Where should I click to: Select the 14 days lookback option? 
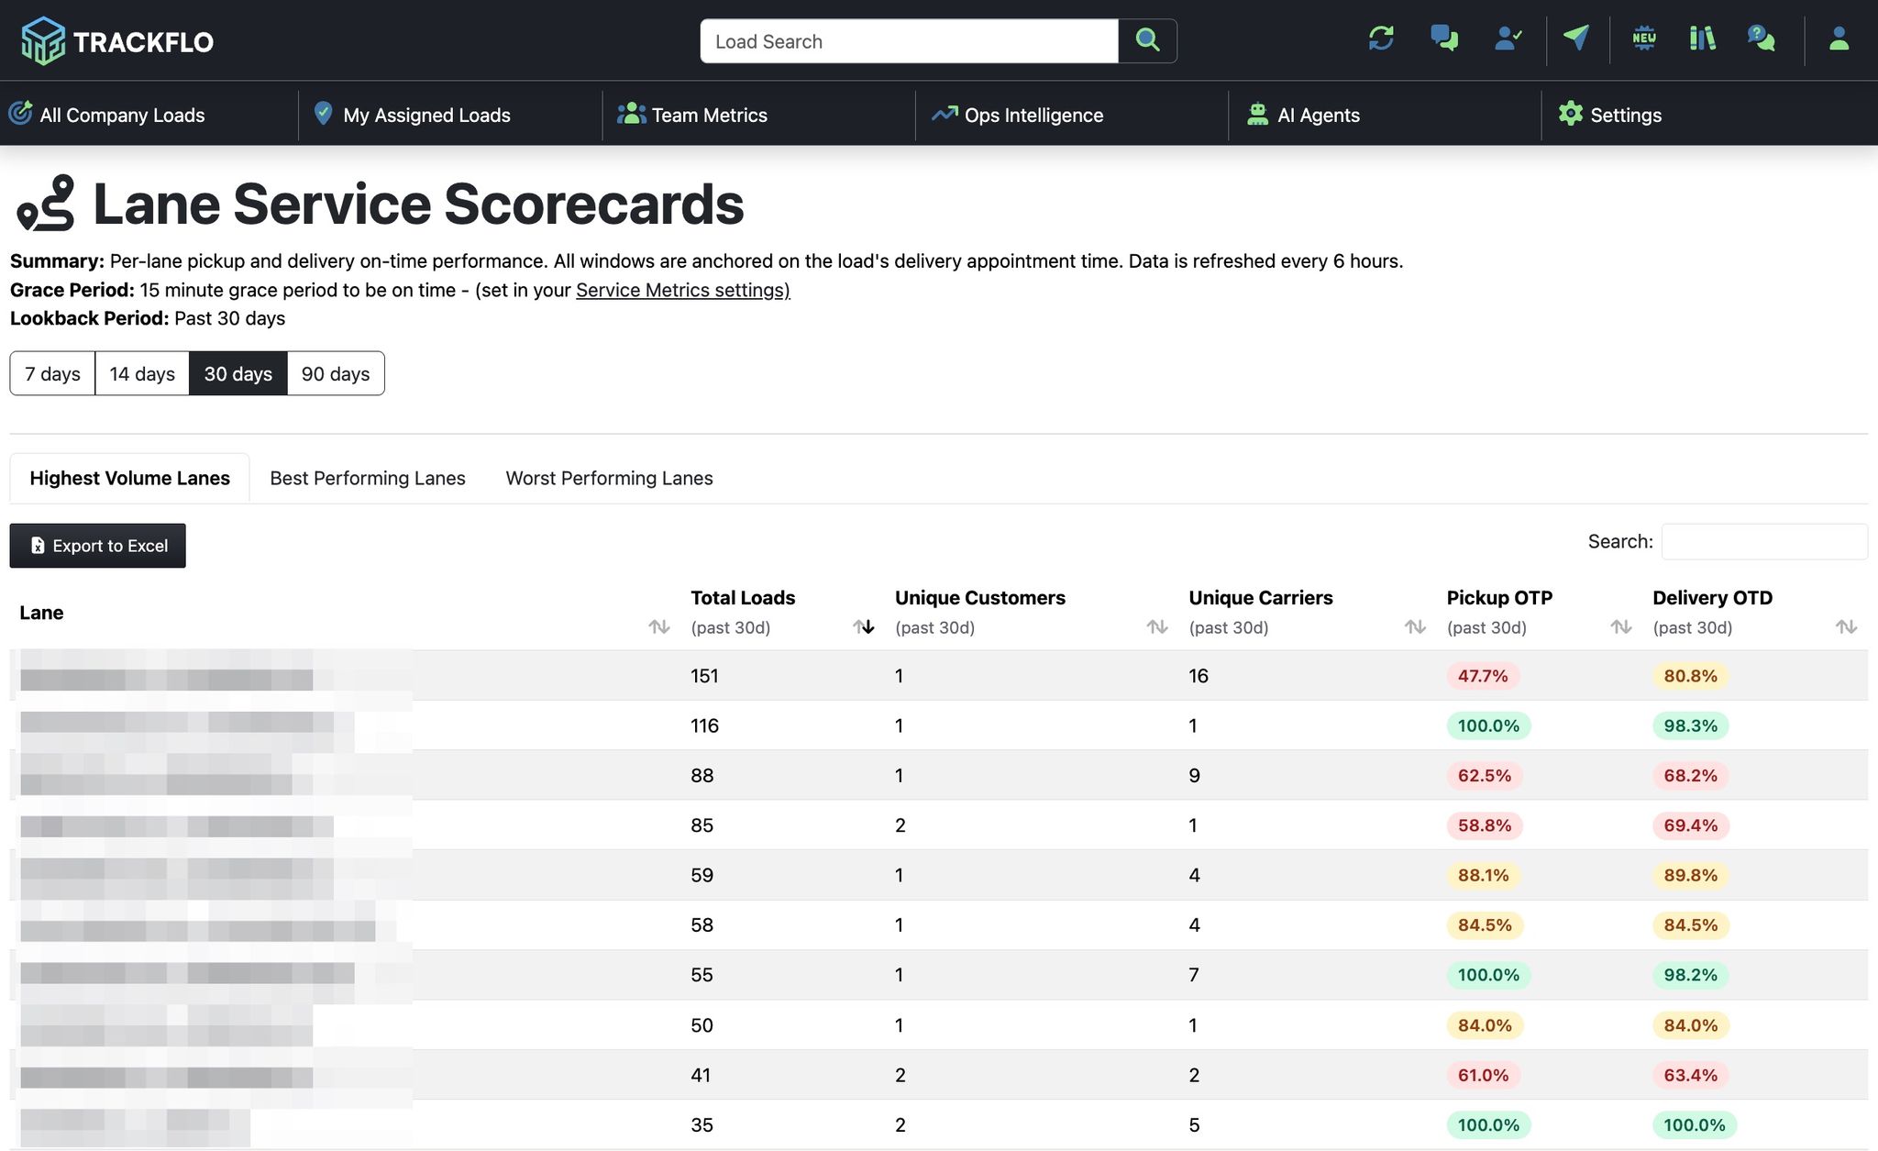point(142,373)
